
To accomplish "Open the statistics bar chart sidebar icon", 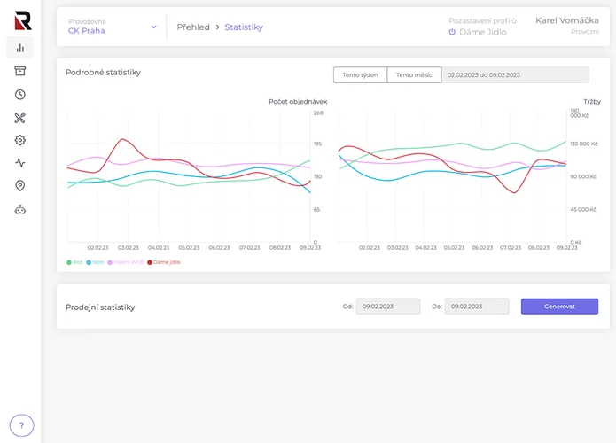I will tap(20, 48).
